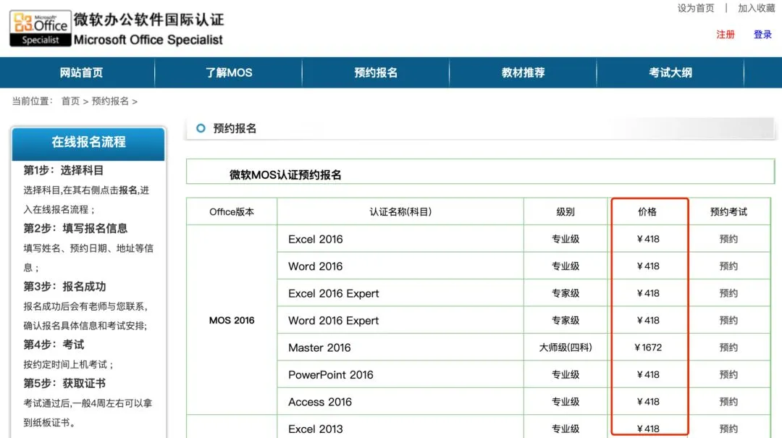Screen dimensions: 782x438
Task: Click the 第1步：选择科目 step heading
Action: 63,170
